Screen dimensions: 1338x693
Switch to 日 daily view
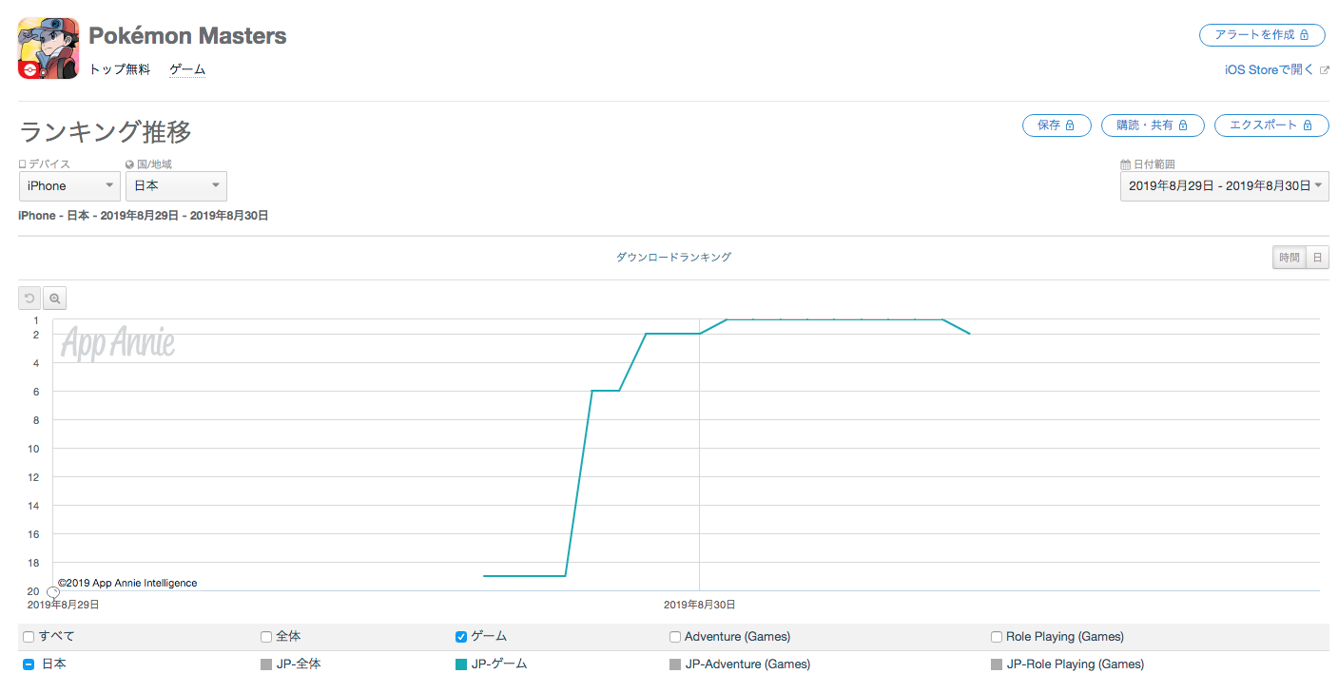coord(1317,258)
